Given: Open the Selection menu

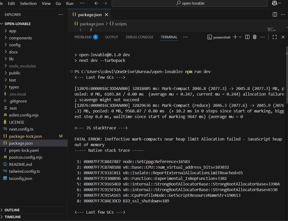Looking at the screenshot, I should [x=28, y=3].
